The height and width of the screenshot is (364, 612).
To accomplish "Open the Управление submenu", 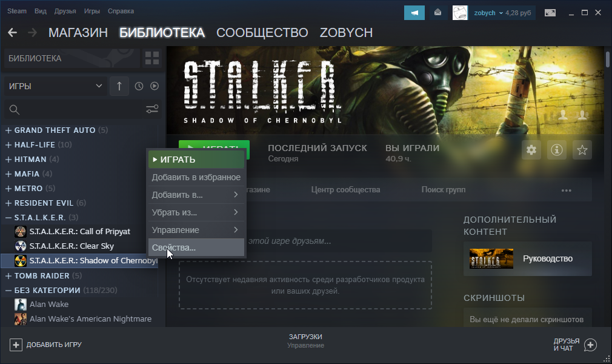I will [x=196, y=230].
